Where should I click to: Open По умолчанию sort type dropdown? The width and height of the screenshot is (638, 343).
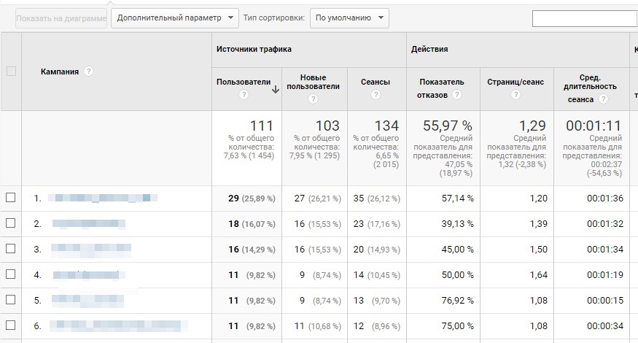point(349,18)
